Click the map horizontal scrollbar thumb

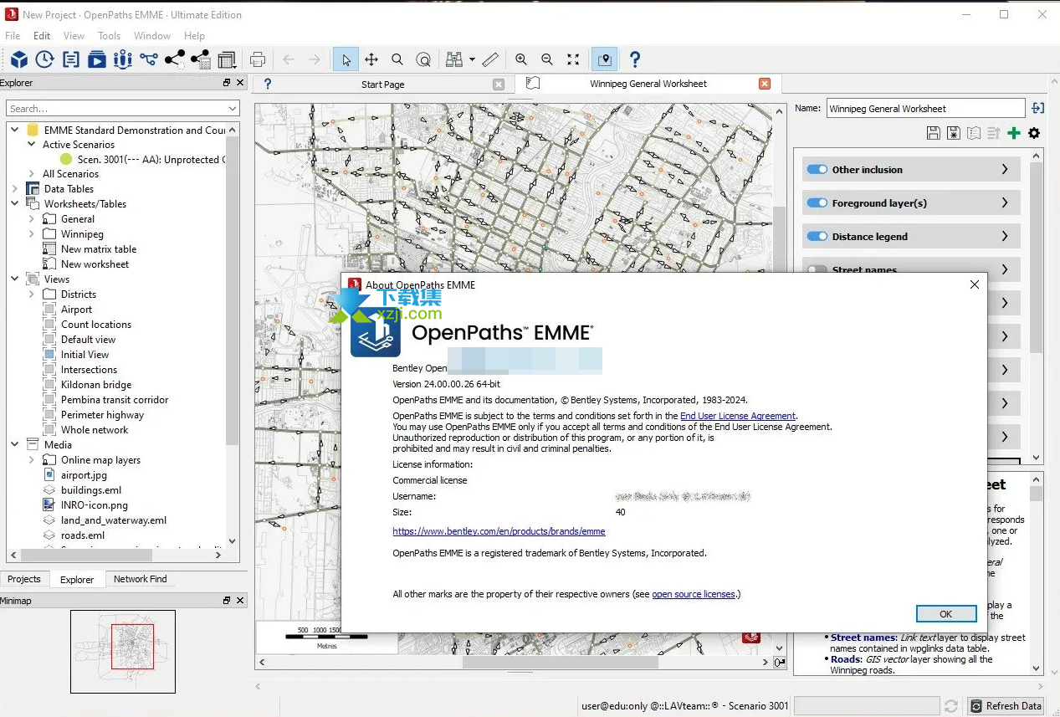click(561, 662)
